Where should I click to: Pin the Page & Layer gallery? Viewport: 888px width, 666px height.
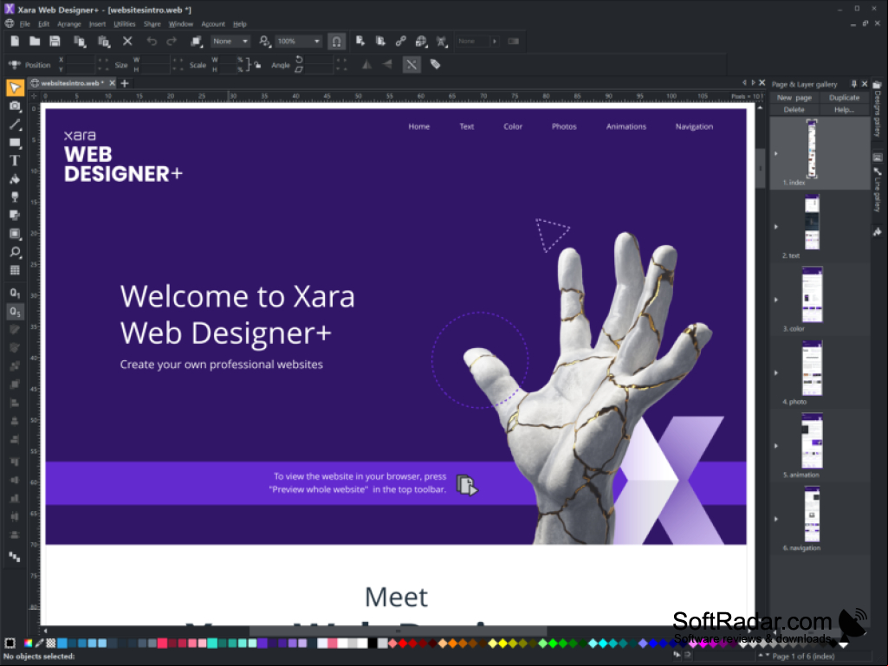pos(854,84)
